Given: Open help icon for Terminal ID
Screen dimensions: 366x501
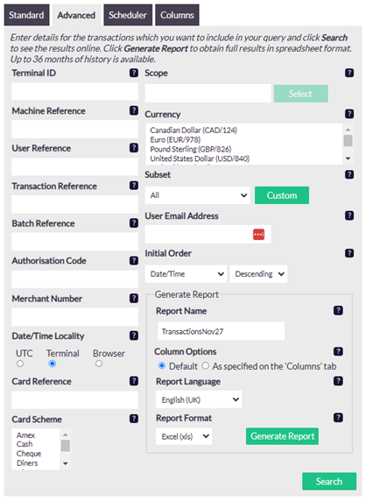Looking at the screenshot, I should (134, 73).
